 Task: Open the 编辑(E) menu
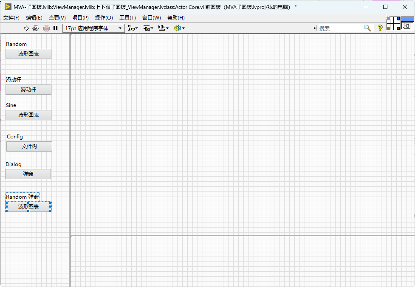[34, 18]
